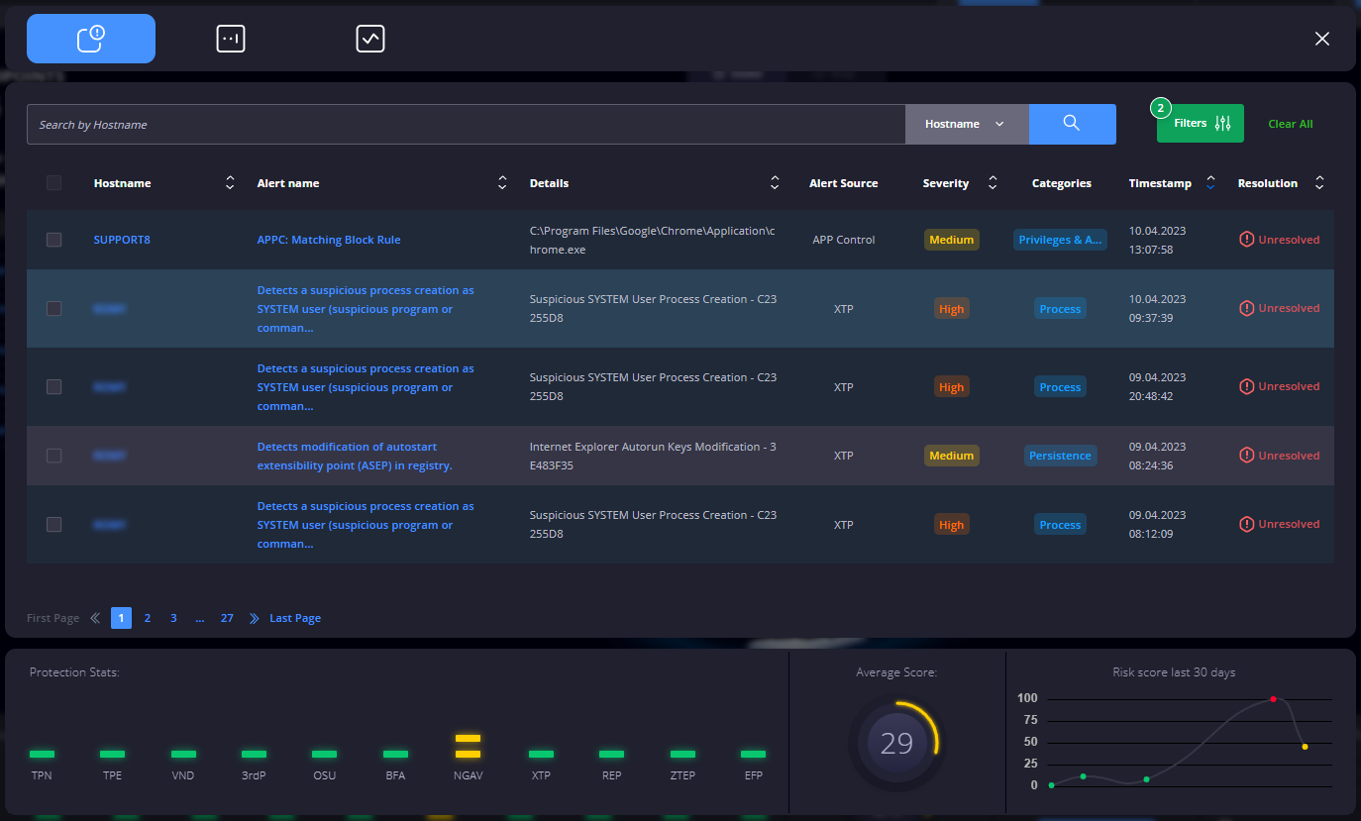Open the Filters panel

point(1201,124)
